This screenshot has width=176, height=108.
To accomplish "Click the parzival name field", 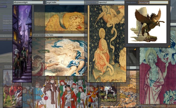I will 8,67.
